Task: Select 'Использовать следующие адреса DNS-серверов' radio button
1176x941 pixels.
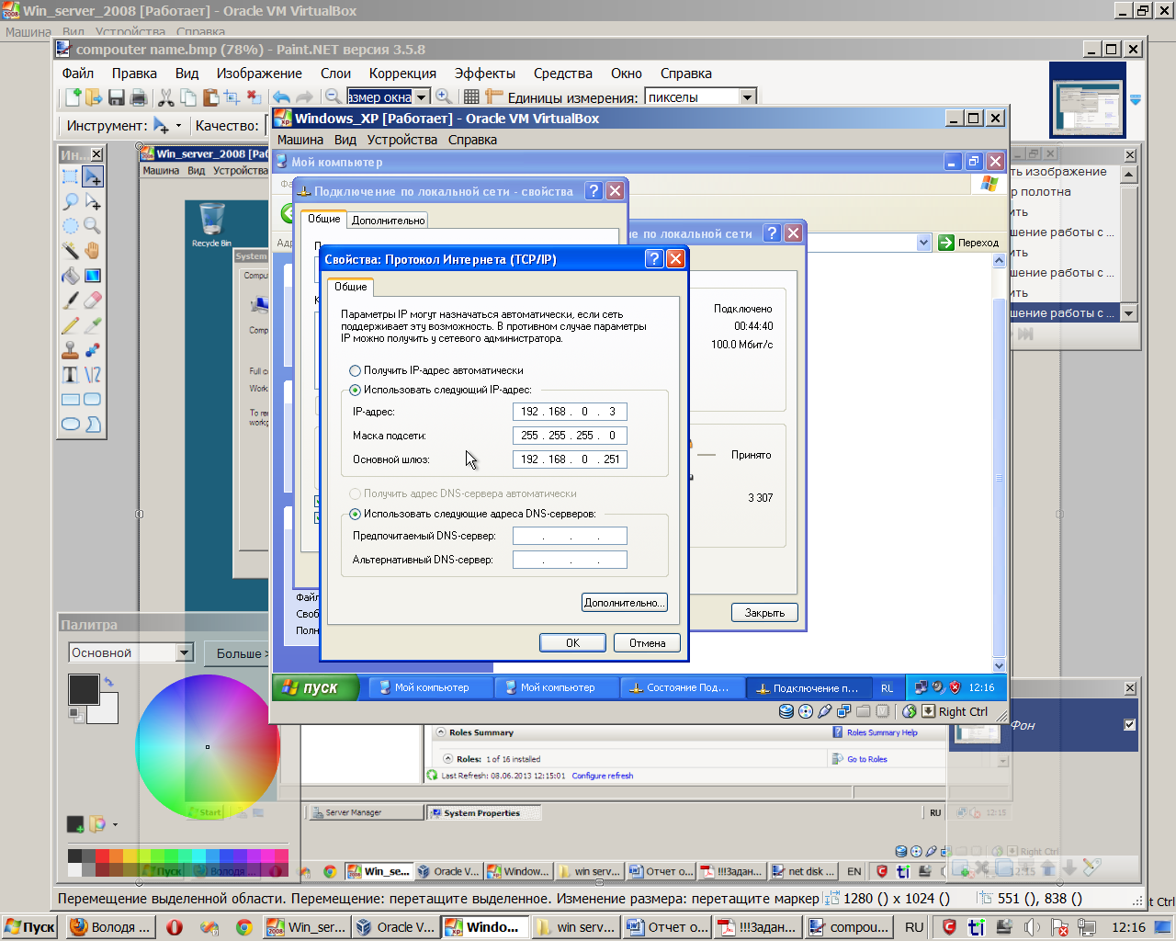Action: (355, 514)
